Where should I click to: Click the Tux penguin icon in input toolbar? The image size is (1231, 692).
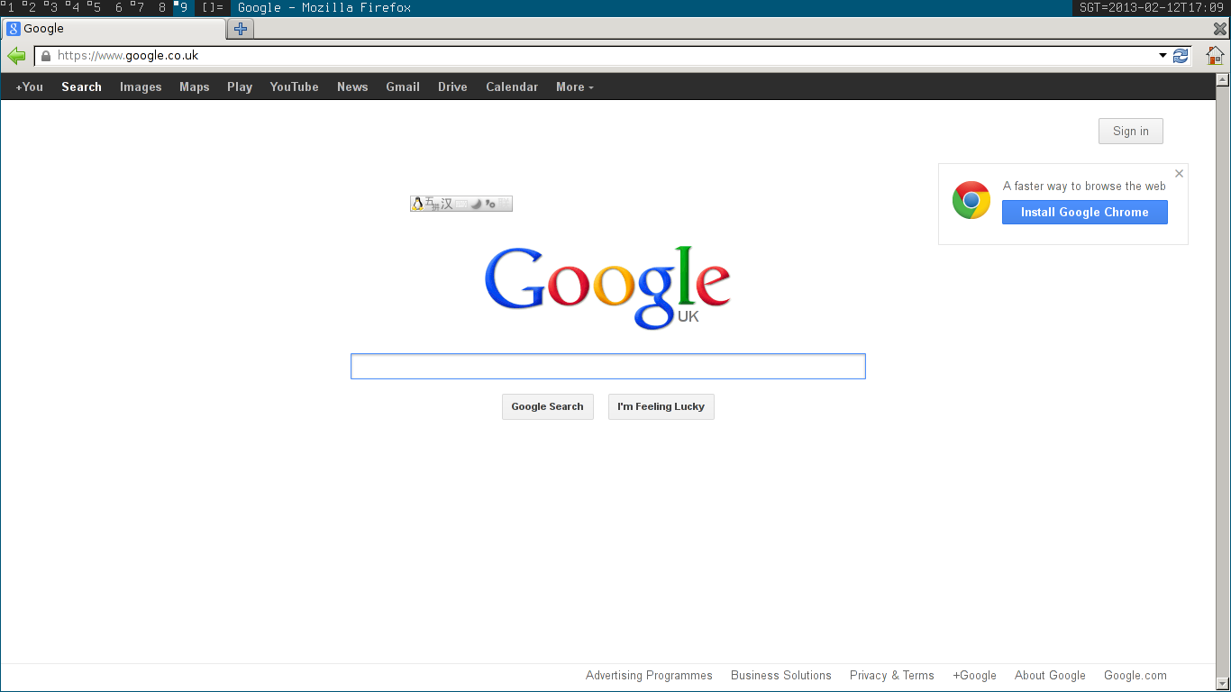tap(417, 205)
